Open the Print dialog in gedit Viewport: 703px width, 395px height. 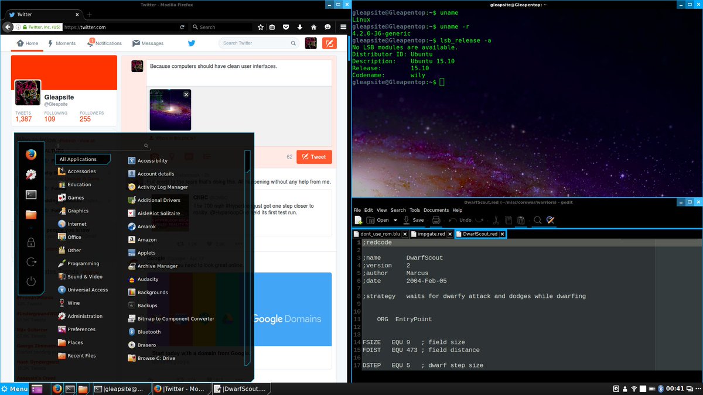[436, 221]
